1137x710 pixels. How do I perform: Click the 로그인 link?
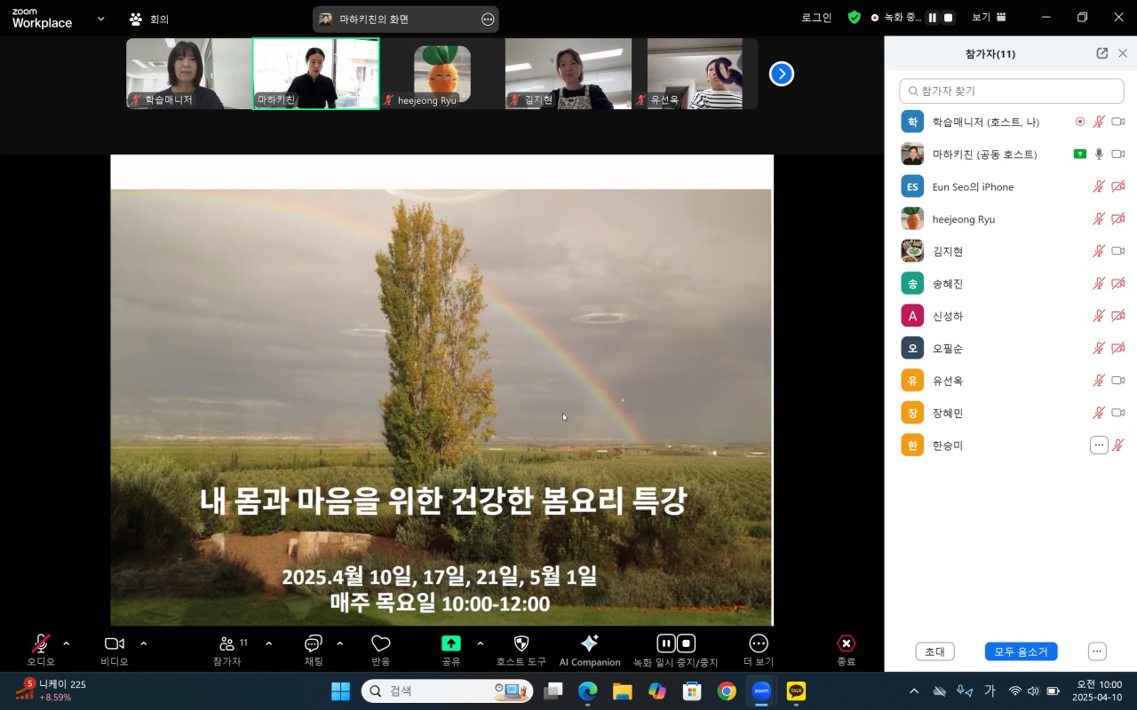(x=816, y=18)
